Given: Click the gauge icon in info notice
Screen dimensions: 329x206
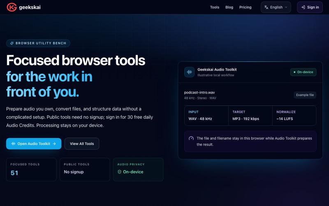Looking at the screenshot, I should click(x=191, y=138).
